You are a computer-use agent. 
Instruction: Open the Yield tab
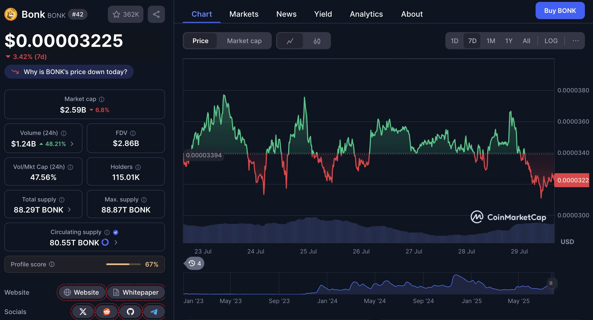[323, 14]
